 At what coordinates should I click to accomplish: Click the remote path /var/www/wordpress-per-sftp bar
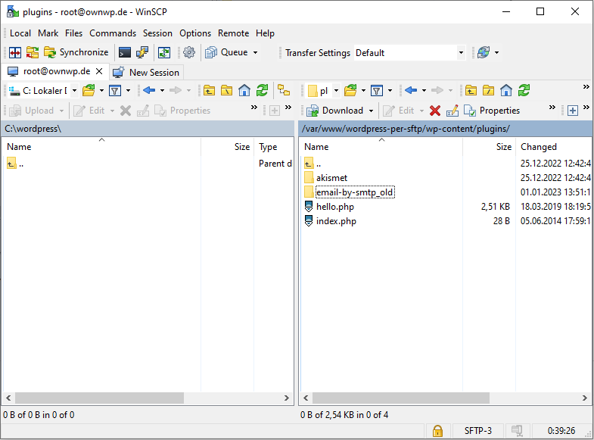pyautogui.click(x=445, y=129)
